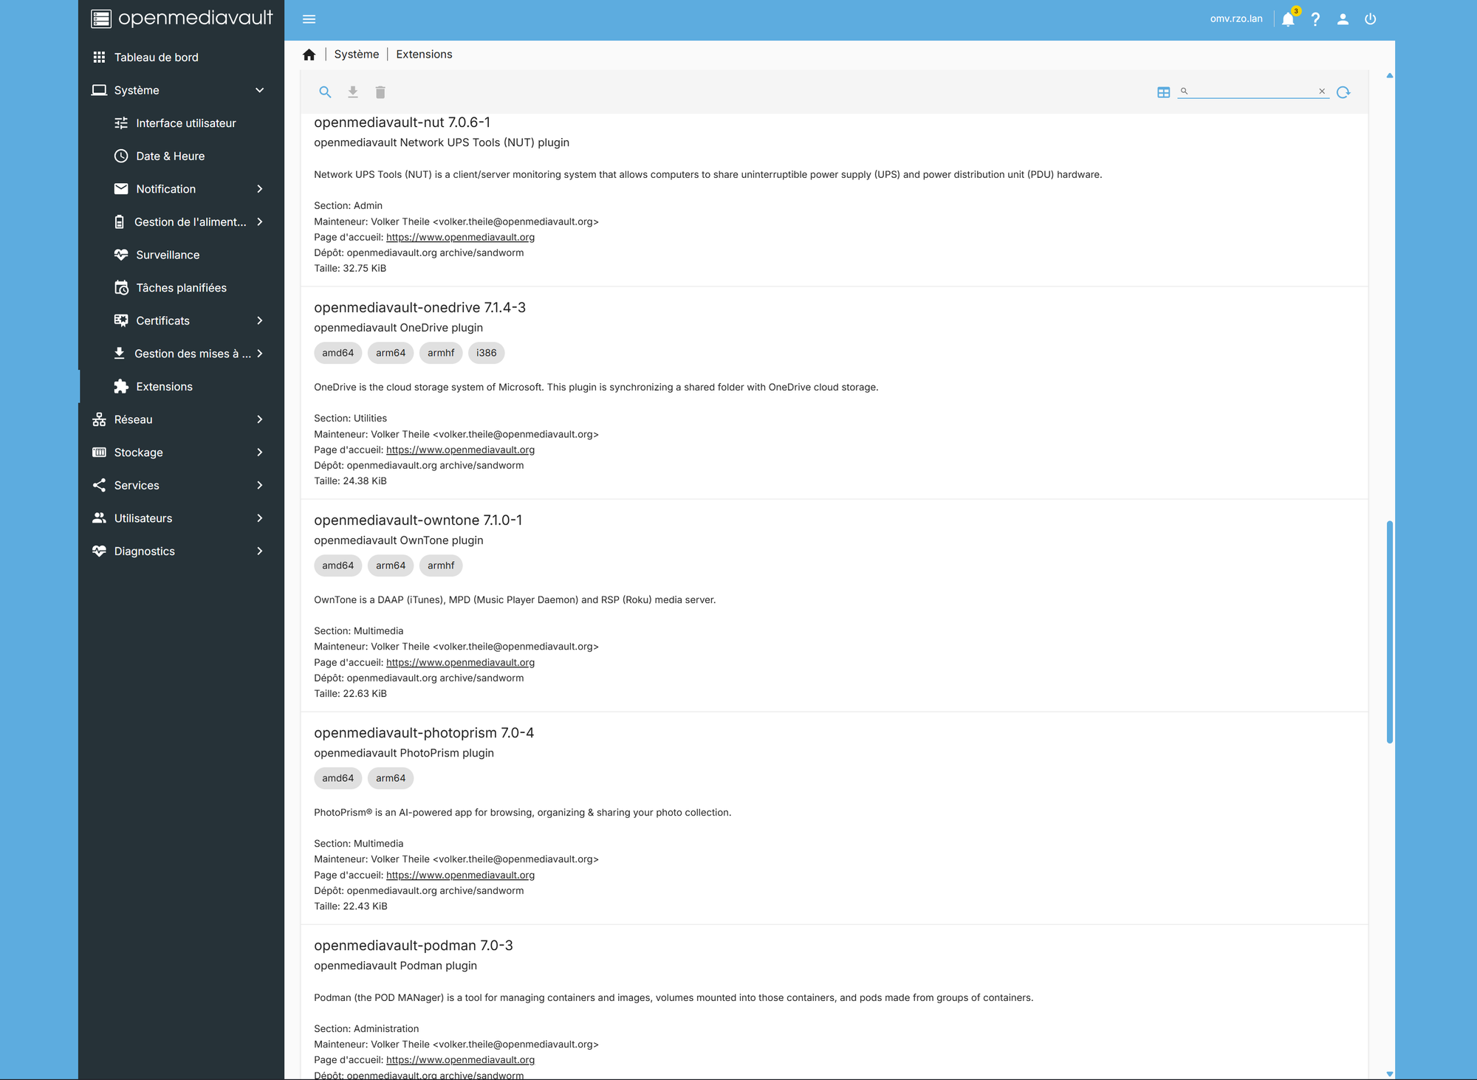1477x1080 pixels.
Task: Toggle the hamburger navigation menu
Action: [x=309, y=19]
